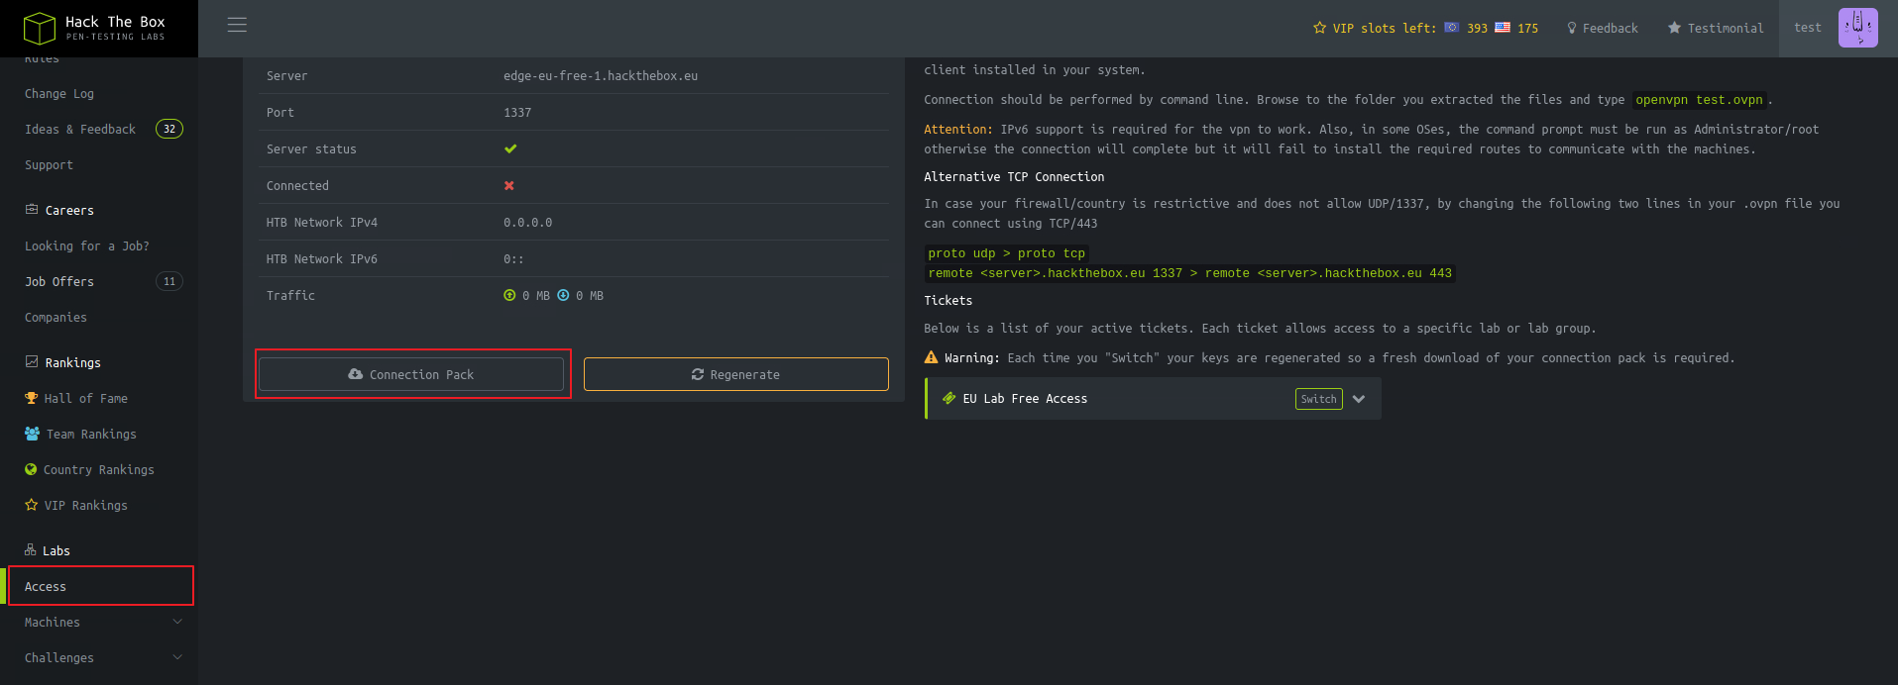Click the VIP Rankings star icon

point(31,505)
